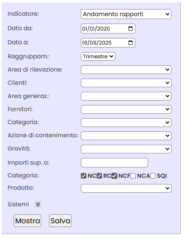Enable the SQI category checkbox
Image resolution: width=184 pixels, height=239 pixels.
(x=153, y=176)
